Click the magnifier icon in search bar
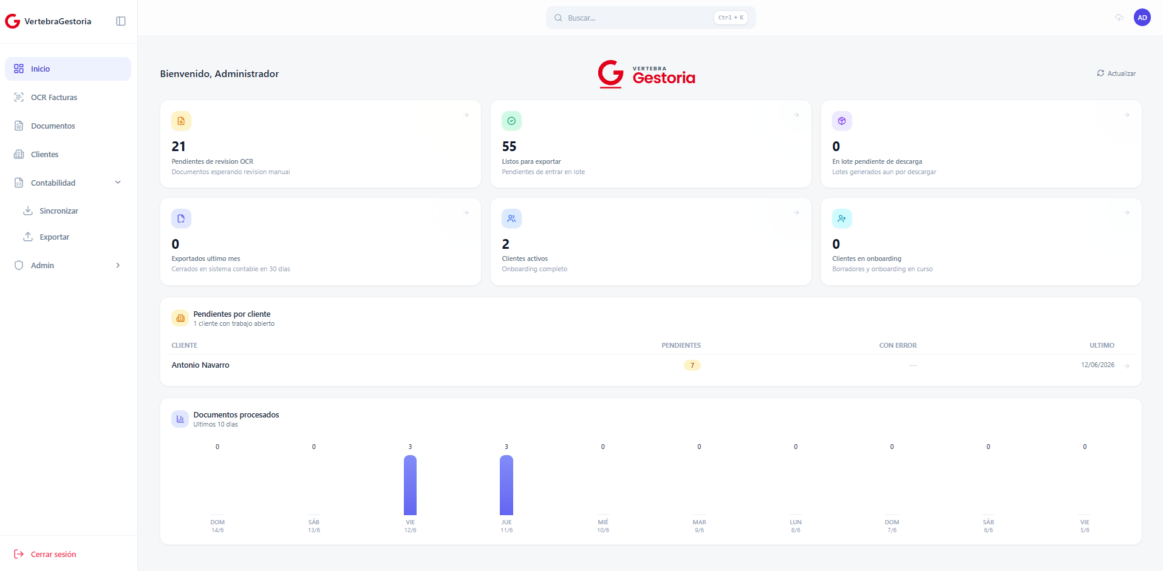Screen dimensions: 1163x571 coord(558,18)
